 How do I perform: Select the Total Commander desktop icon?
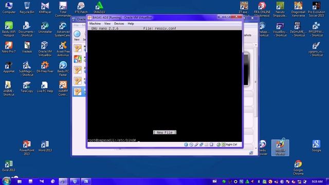[63, 9]
